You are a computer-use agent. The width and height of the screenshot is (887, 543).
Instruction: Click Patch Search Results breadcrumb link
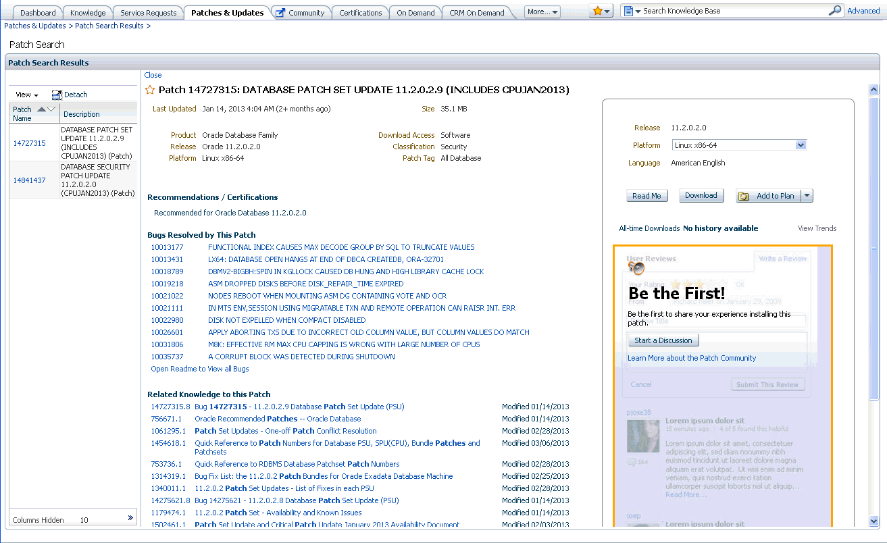pyautogui.click(x=109, y=26)
